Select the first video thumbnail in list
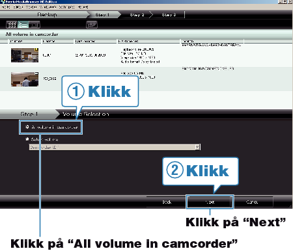293x251 pixels. pyautogui.click(x=25, y=55)
